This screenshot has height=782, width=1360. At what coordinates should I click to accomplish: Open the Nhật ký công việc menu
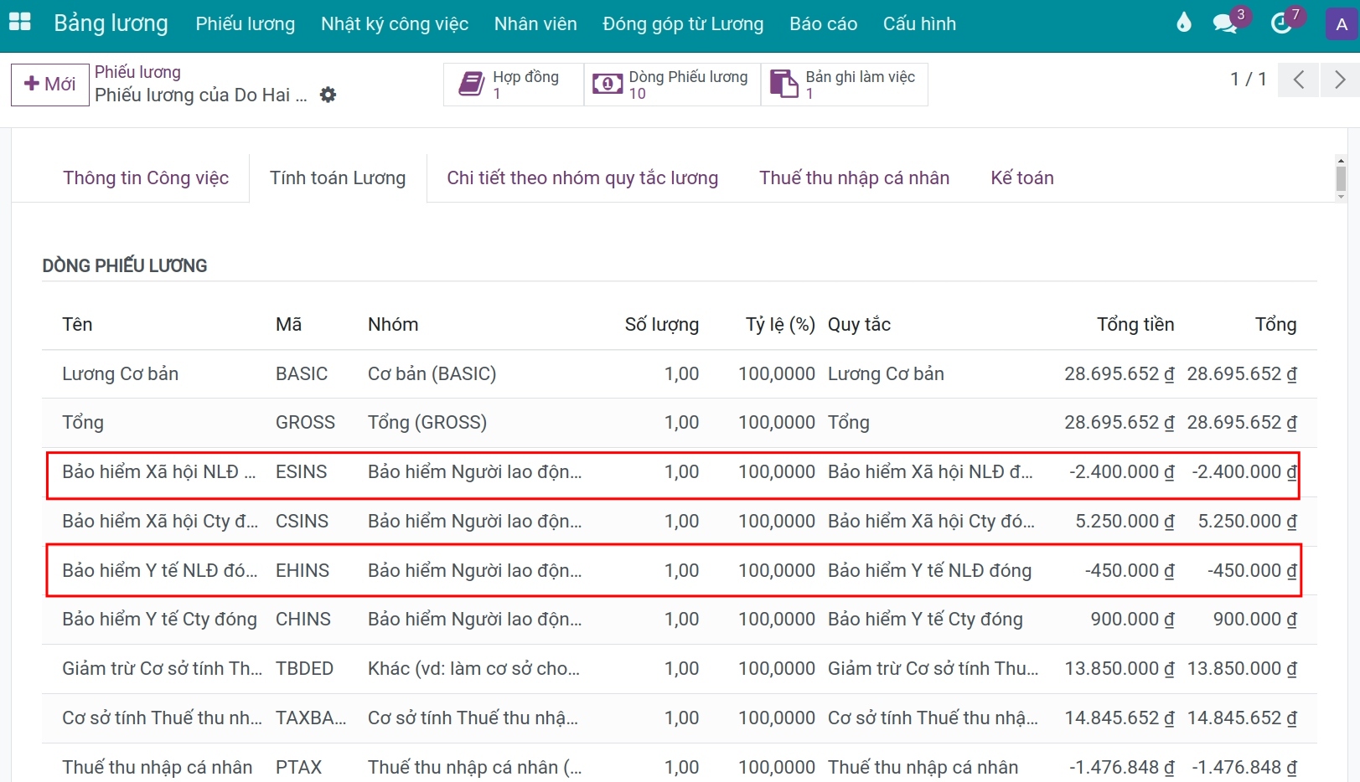395,23
